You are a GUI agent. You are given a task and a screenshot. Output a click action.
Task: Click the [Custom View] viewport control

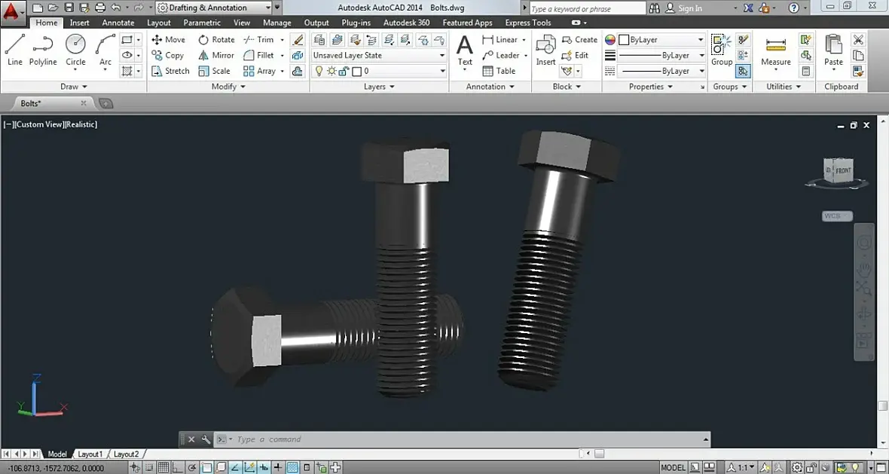pos(40,124)
